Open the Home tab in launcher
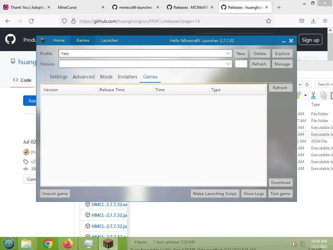 coord(59,40)
